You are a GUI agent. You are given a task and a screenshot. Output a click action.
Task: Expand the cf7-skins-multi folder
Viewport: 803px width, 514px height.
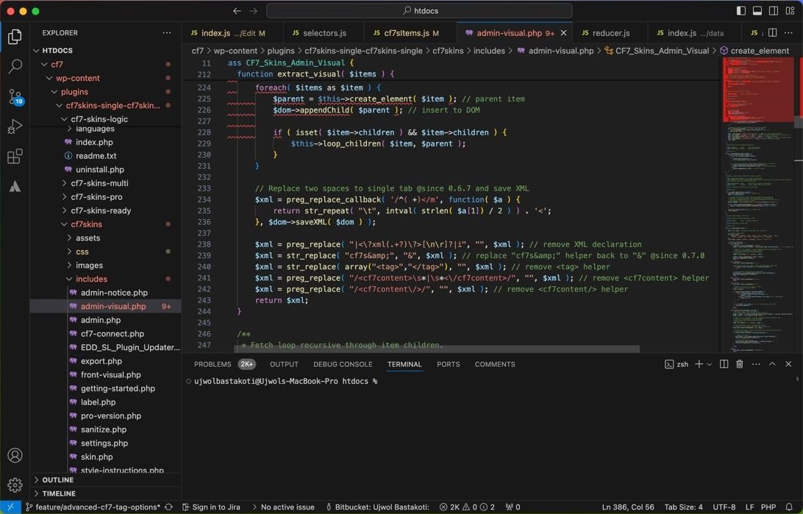99,183
